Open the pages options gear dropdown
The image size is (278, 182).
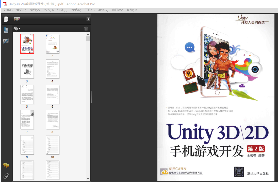click(x=17, y=28)
